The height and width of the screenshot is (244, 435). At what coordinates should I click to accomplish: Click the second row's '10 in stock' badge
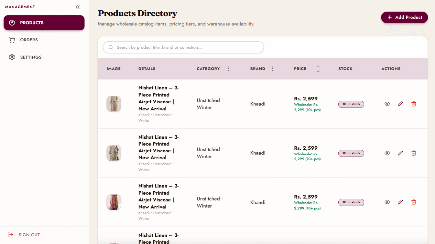(351, 153)
